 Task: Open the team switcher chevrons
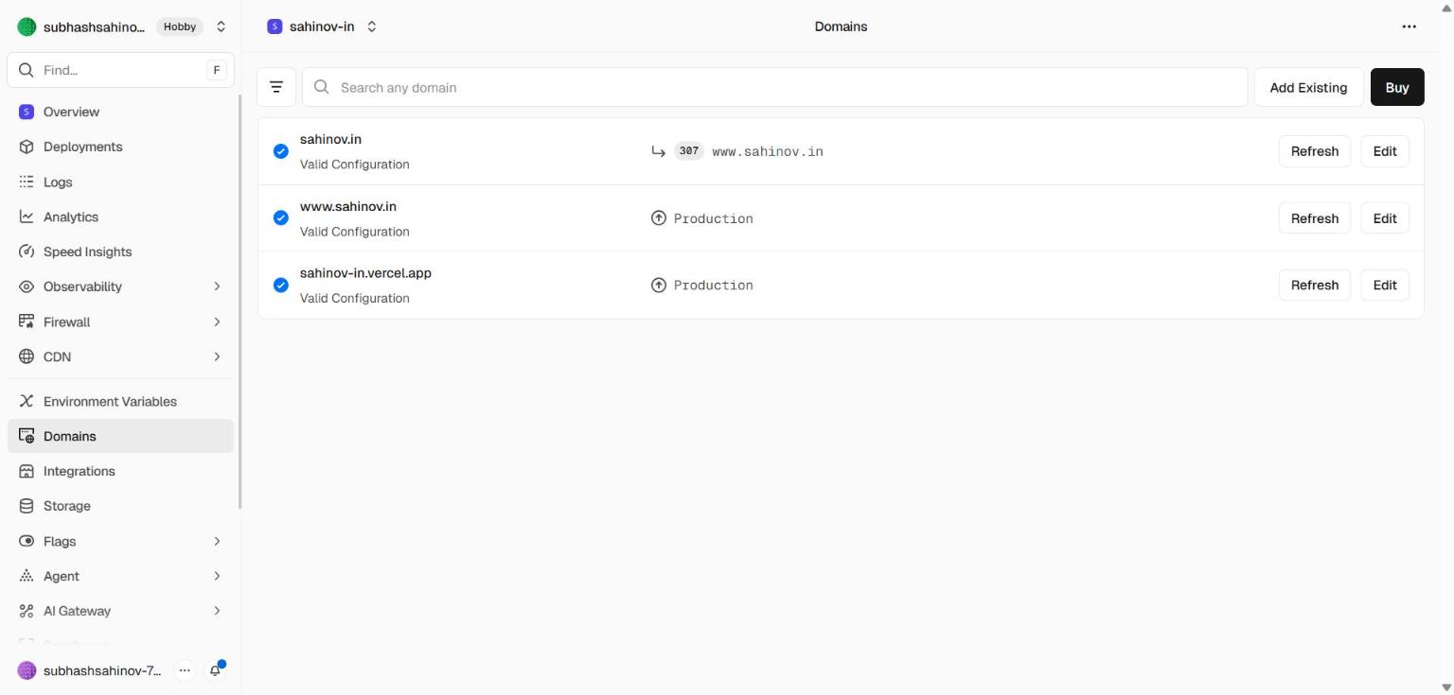click(x=222, y=26)
